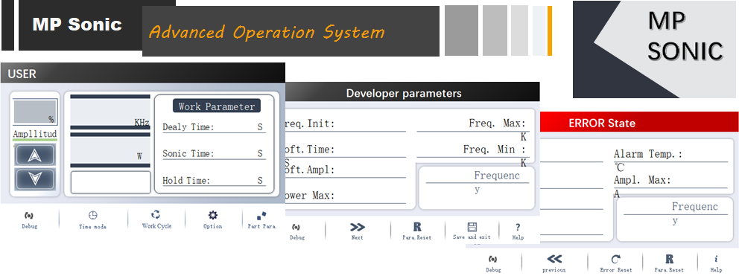
Task: Edit the Alarm Temp. field
Action: [x=670, y=155]
